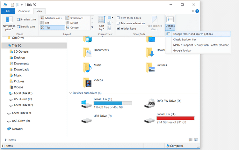The width and height of the screenshot is (239, 150).
Task: Open the Group by dropdown
Action: click(110, 18)
